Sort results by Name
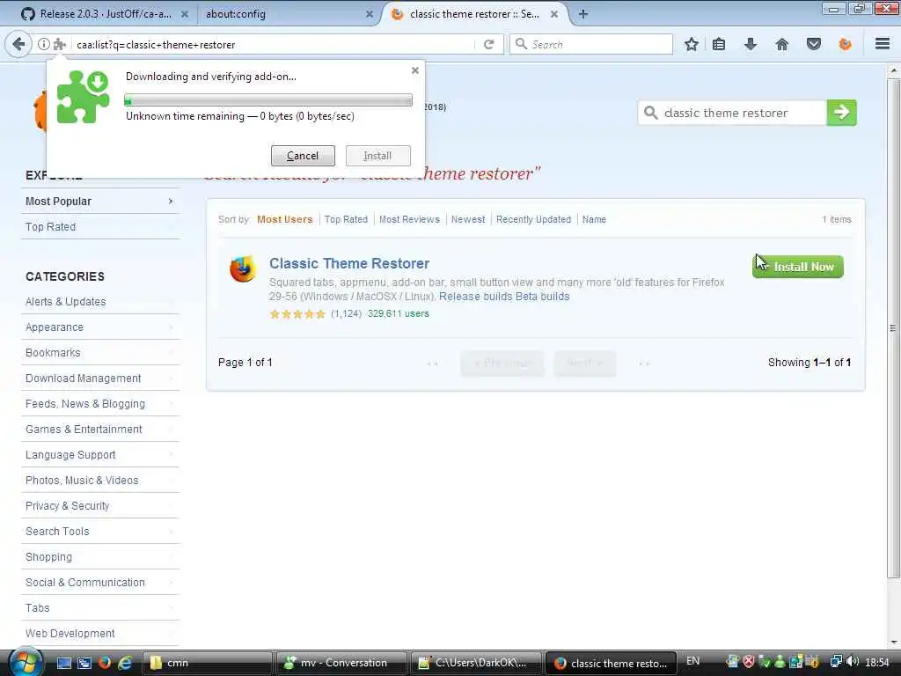 click(x=594, y=219)
